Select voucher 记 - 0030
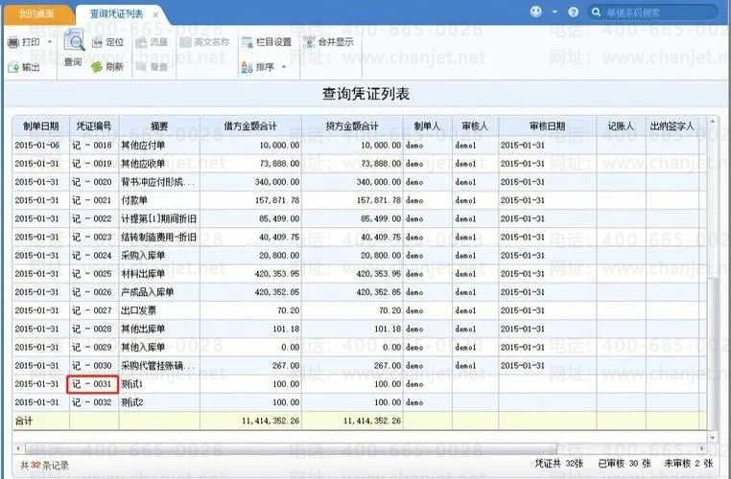Screen dimensions: 731x479 [92, 366]
